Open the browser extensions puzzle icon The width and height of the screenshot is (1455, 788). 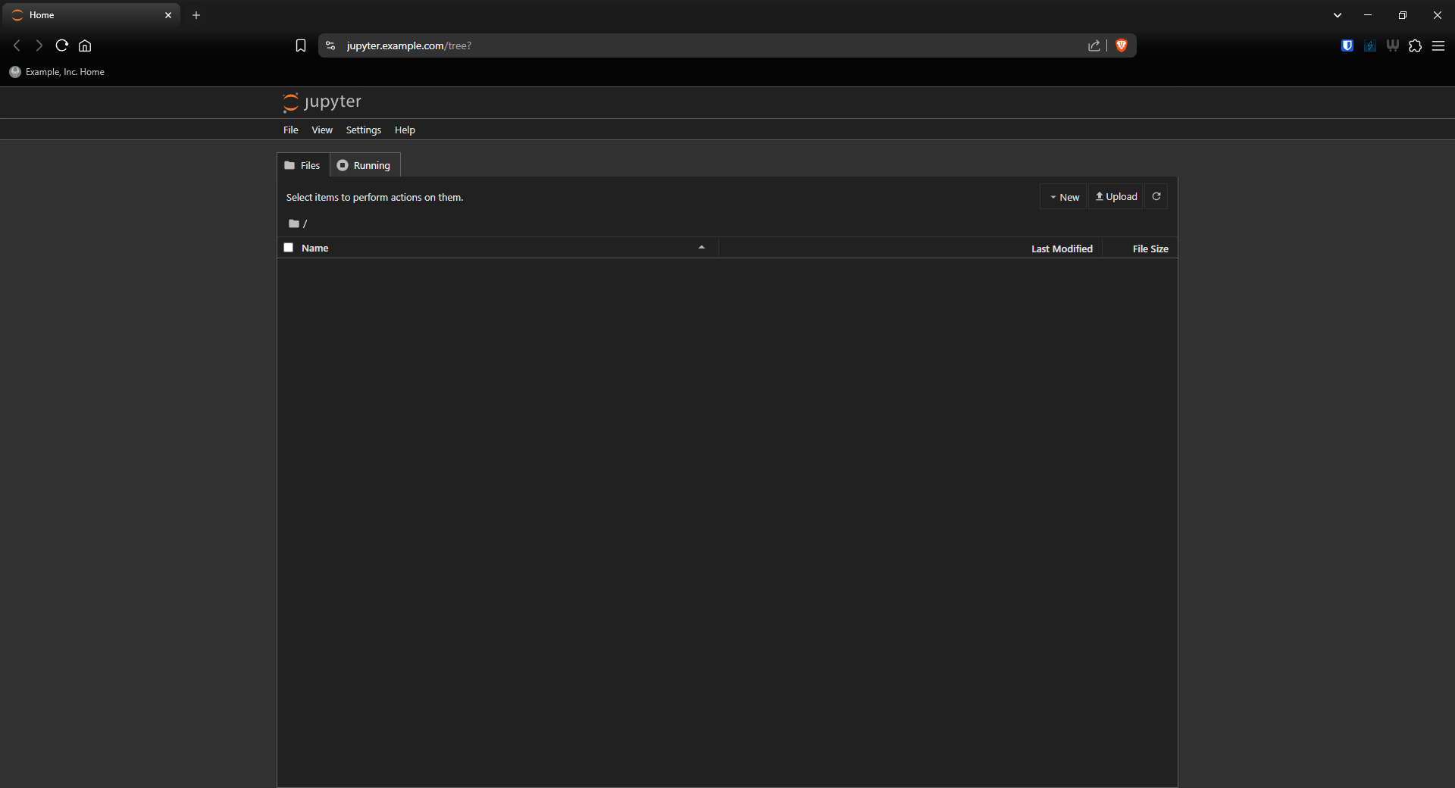[x=1415, y=45]
